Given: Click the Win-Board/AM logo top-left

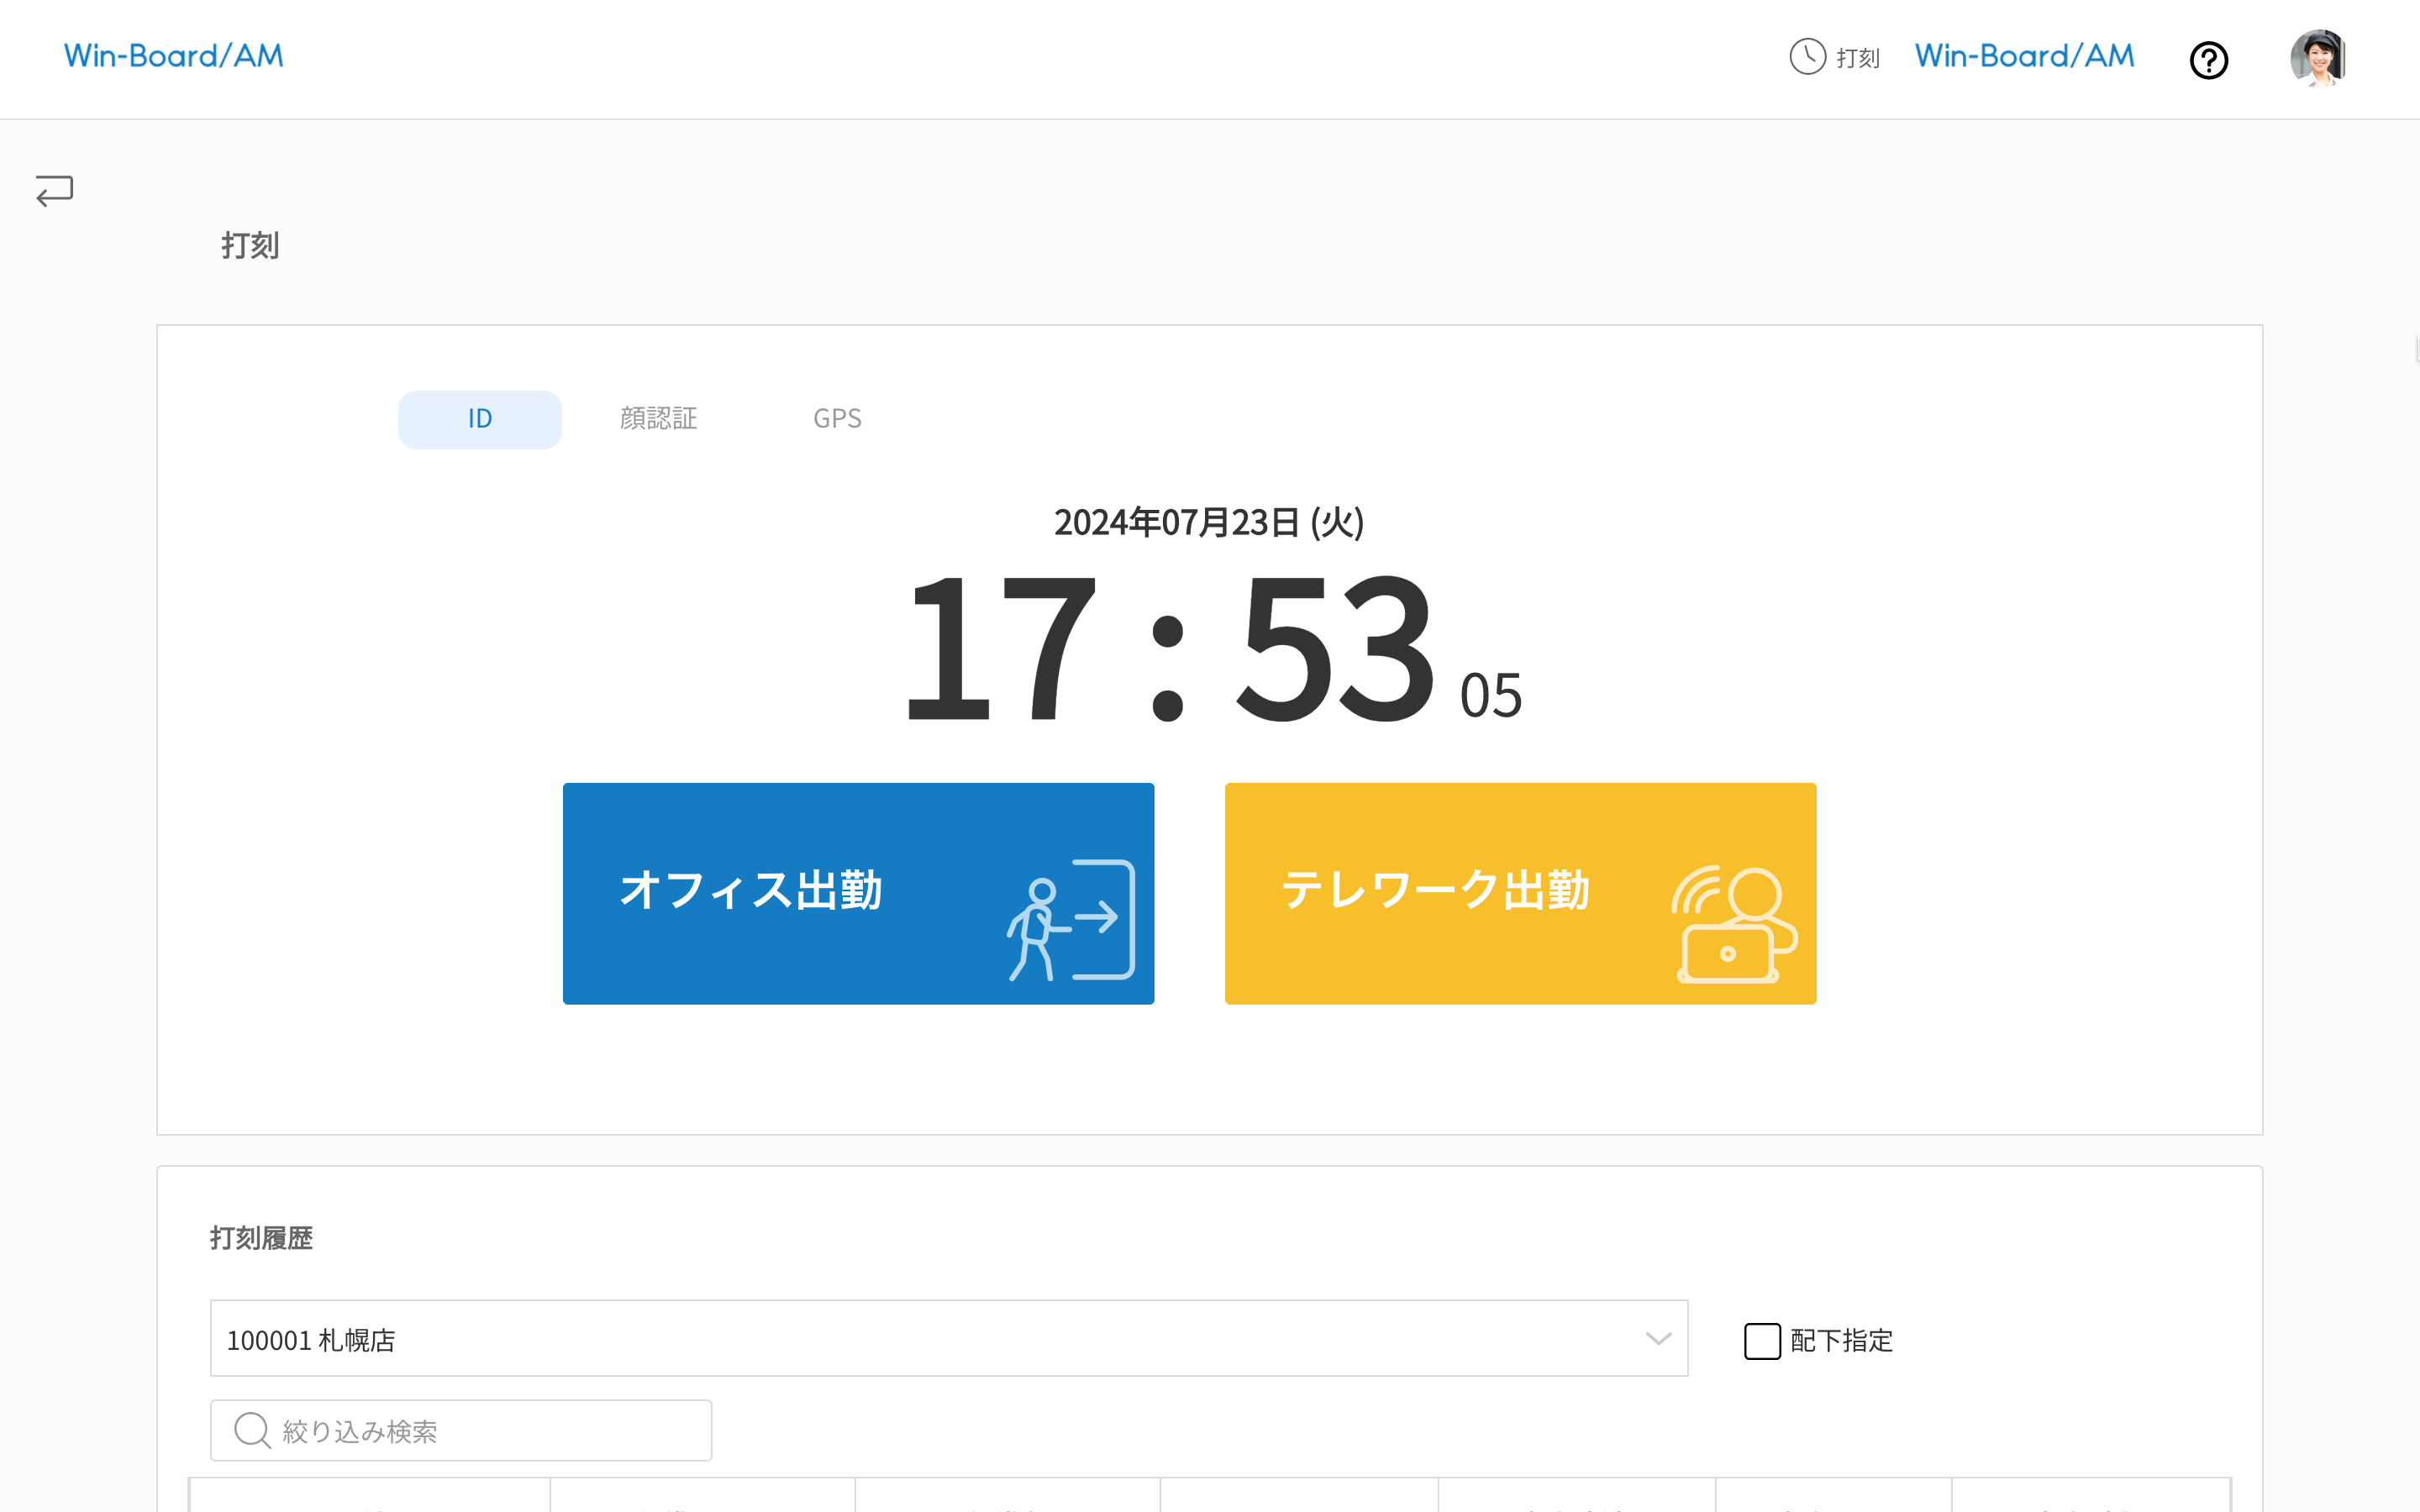Looking at the screenshot, I should [x=173, y=56].
